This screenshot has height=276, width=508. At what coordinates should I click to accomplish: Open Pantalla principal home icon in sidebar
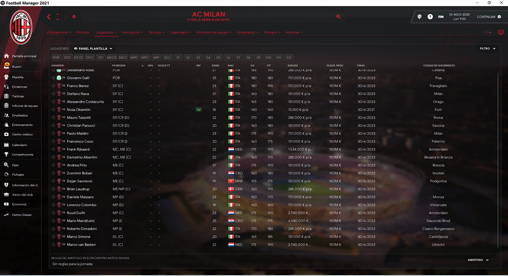pos(6,56)
